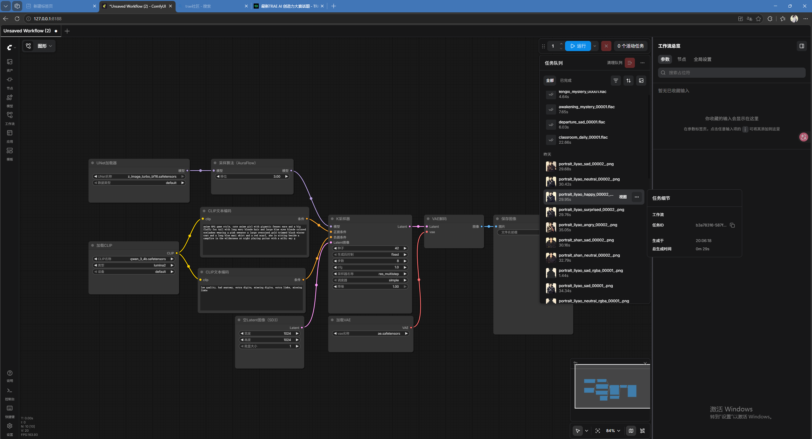Open more options for portrait_liyao_happy task
This screenshot has width=812, height=439.
point(637,197)
